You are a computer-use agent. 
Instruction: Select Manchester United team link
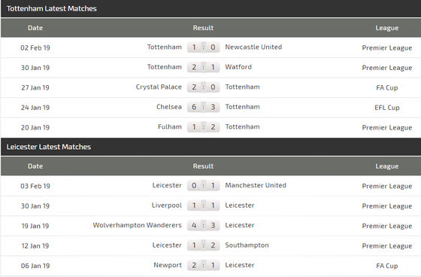pos(256,185)
